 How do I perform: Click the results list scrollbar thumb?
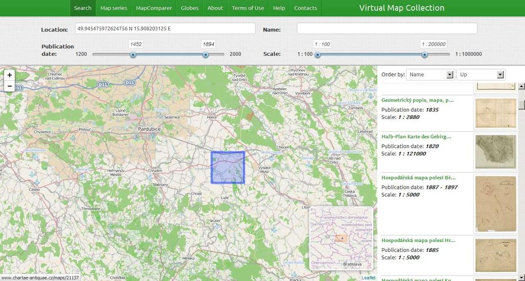tap(521, 105)
